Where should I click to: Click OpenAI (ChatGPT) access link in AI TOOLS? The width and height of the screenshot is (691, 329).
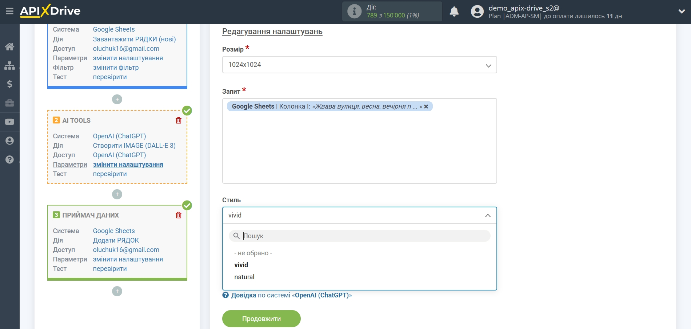(x=119, y=155)
